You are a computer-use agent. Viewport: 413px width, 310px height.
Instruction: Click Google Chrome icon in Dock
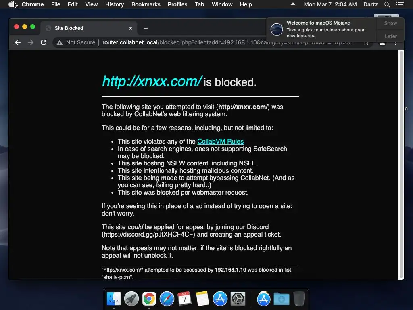coord(149,299)
